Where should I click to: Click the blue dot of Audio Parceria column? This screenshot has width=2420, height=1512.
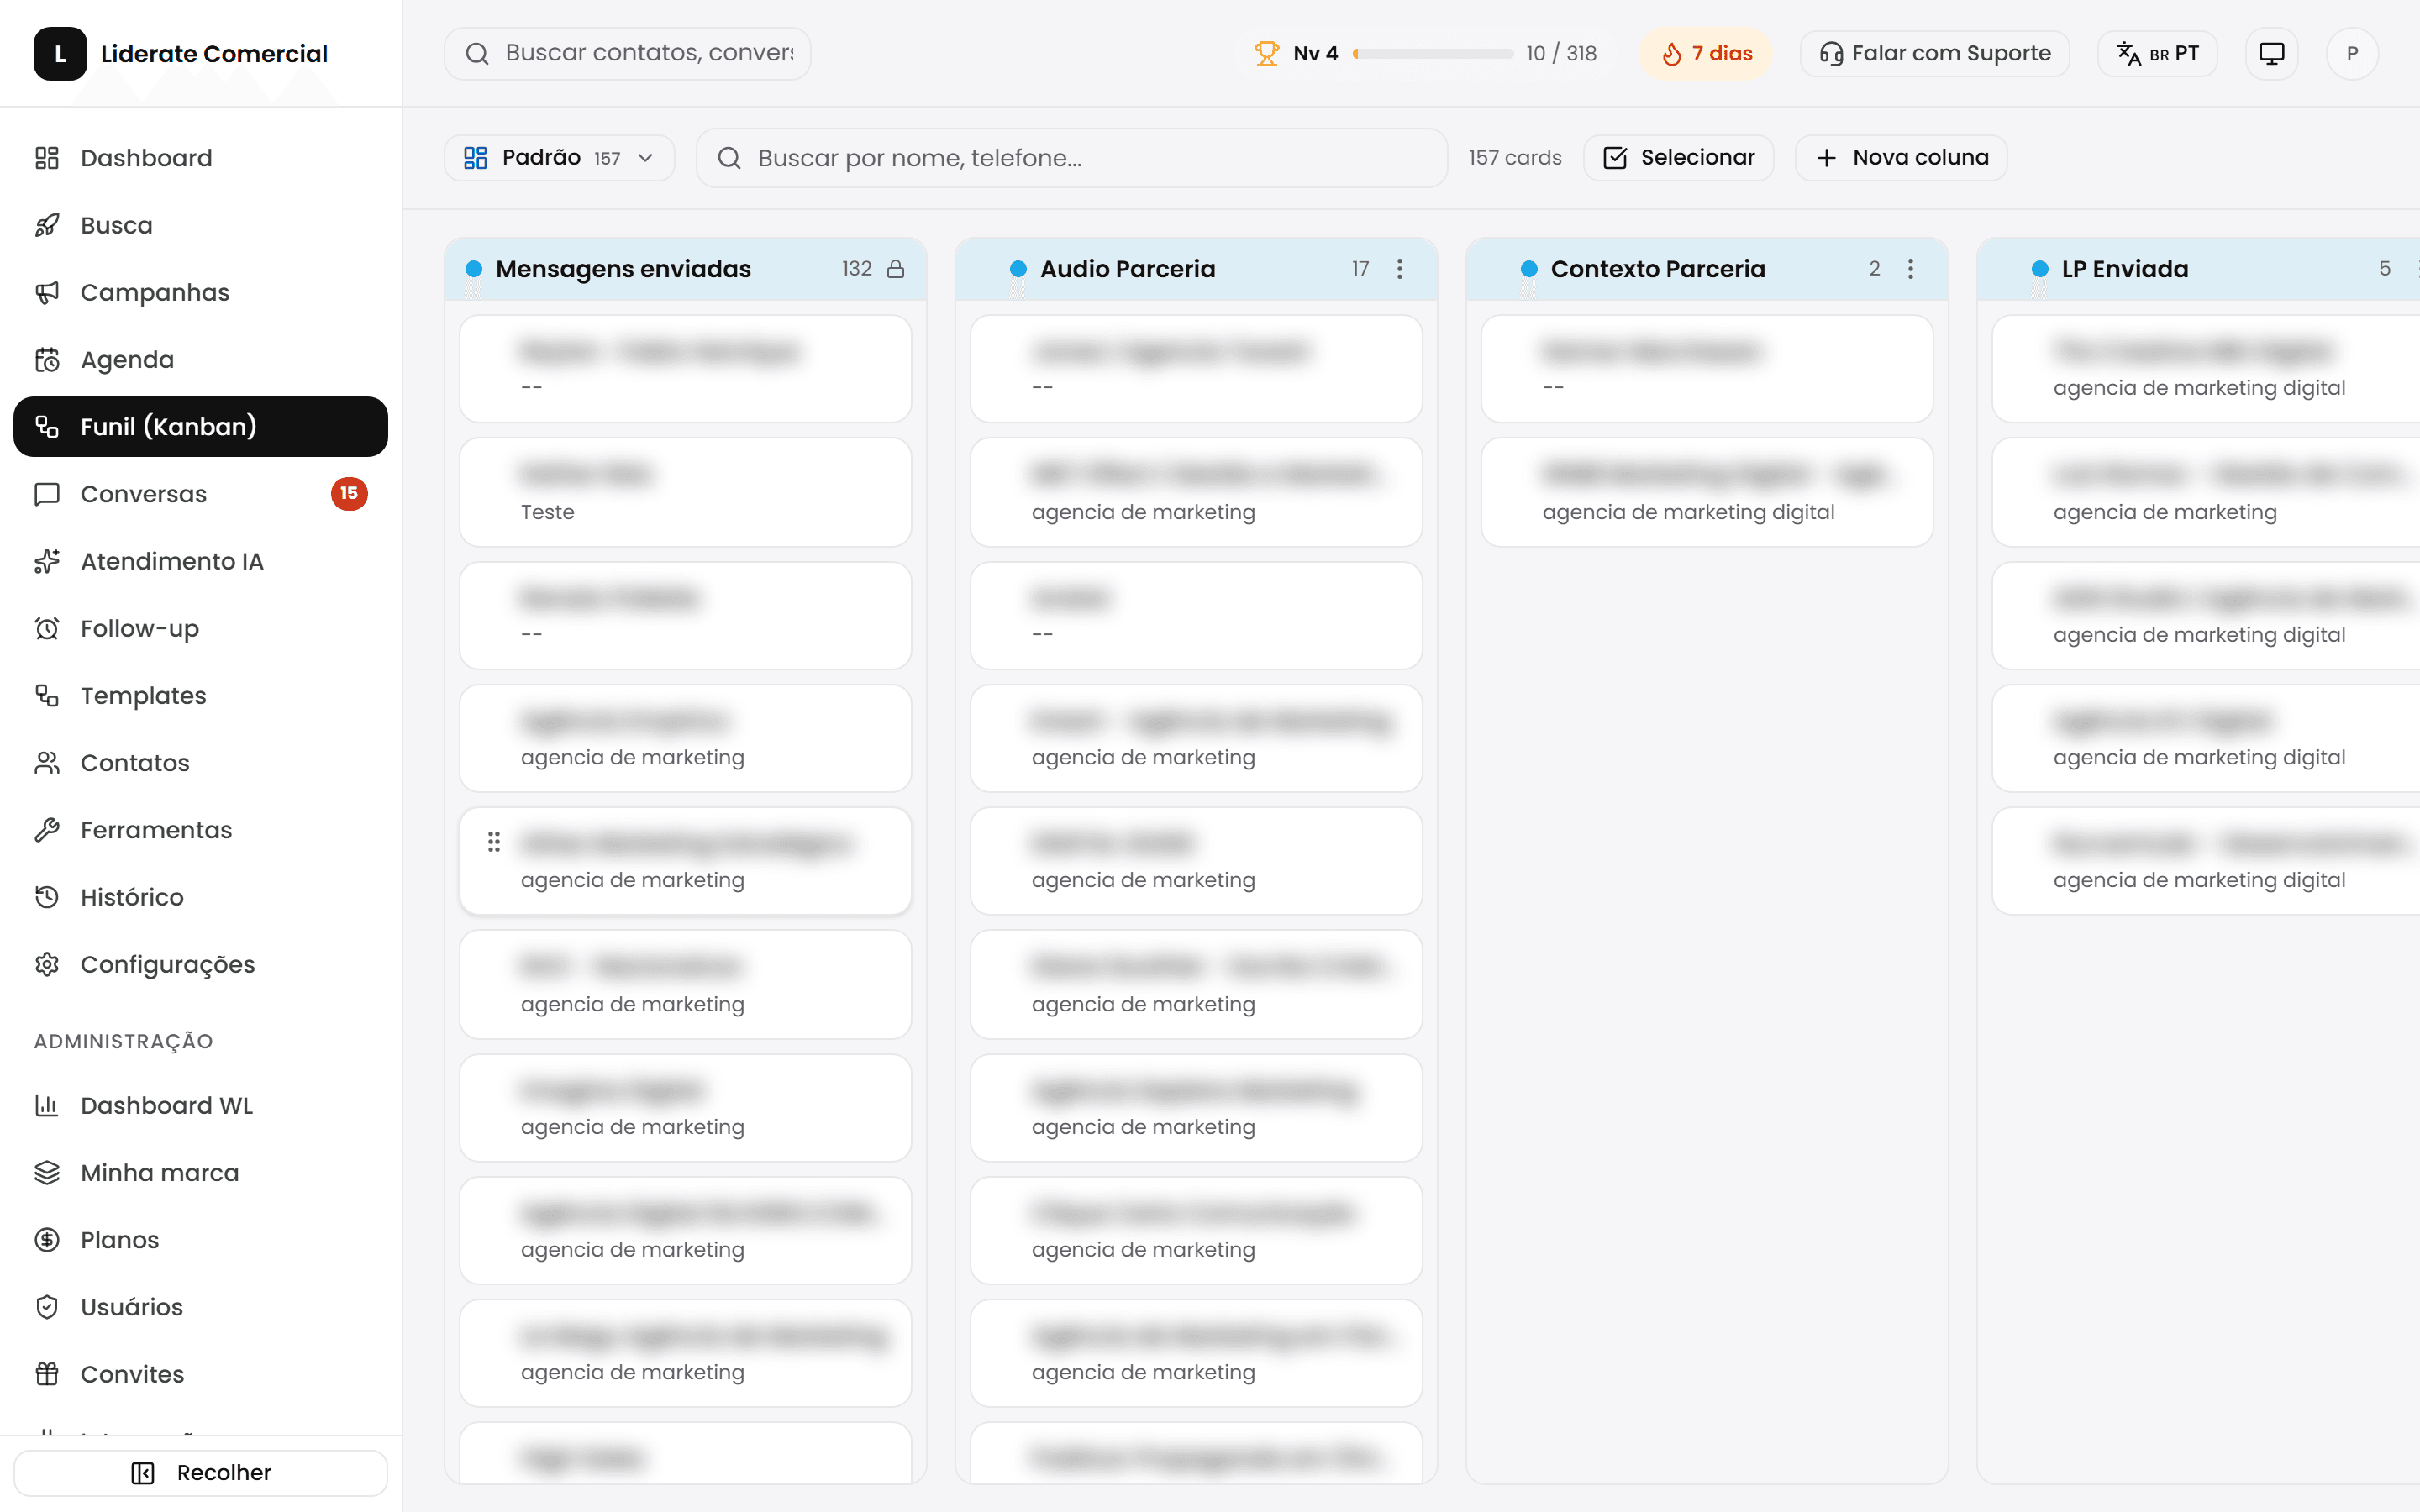click(x=1018, y=269)
